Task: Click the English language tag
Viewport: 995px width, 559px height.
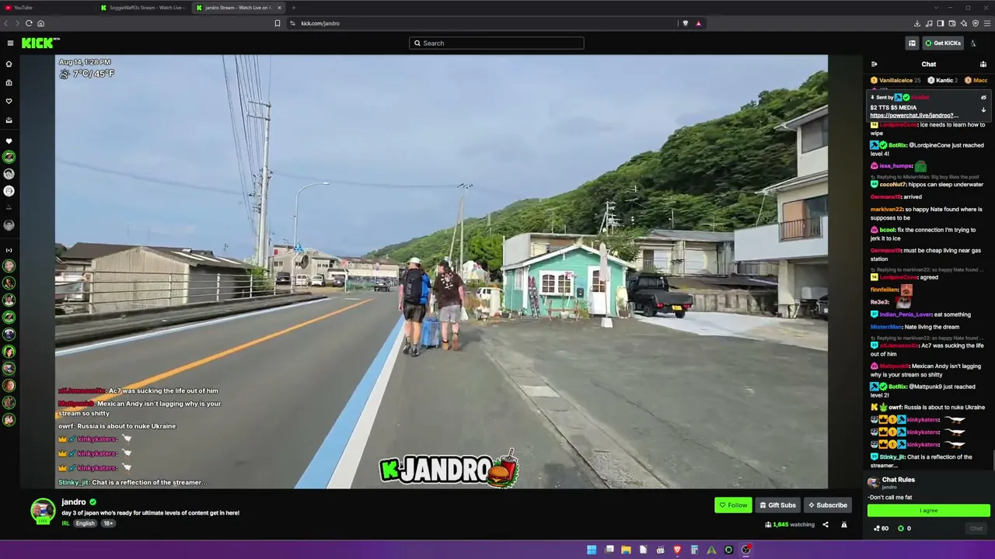Action: pyautogui.click(x=86, y=523)
